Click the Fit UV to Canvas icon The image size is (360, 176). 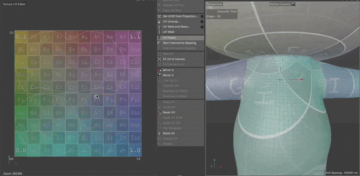tap(159, 59)
